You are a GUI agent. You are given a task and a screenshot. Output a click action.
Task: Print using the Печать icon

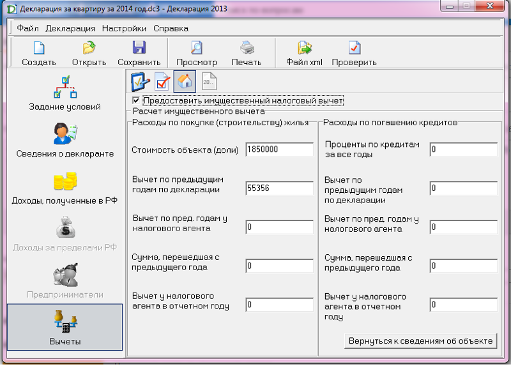click(247, 49)
